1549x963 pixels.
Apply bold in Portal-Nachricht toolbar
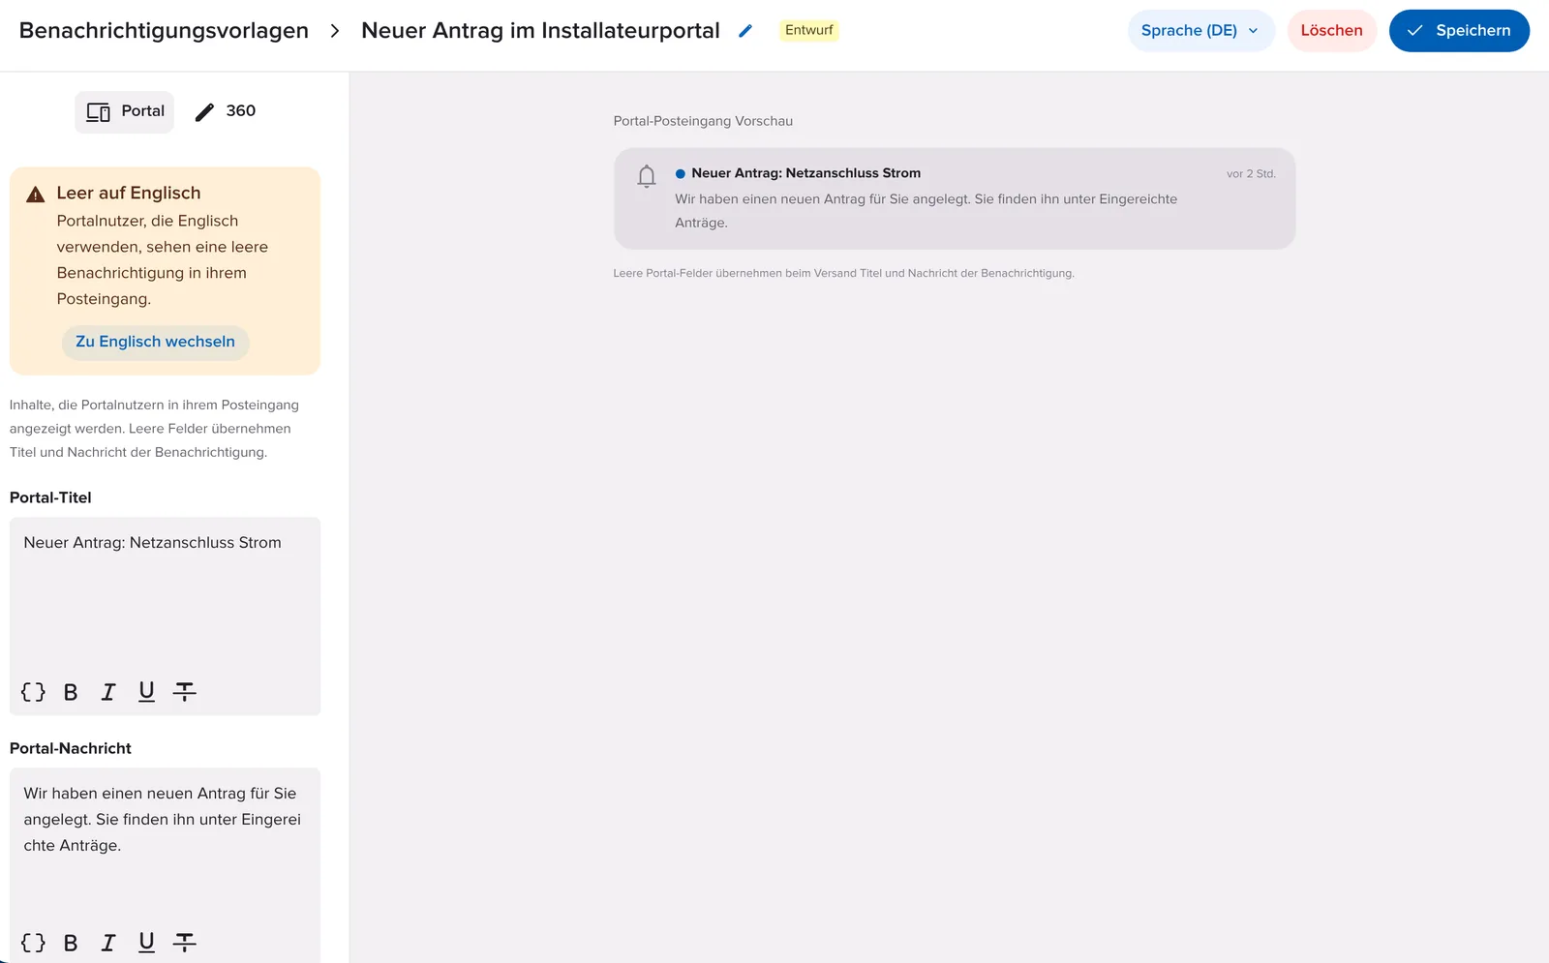tap(71, 943)
